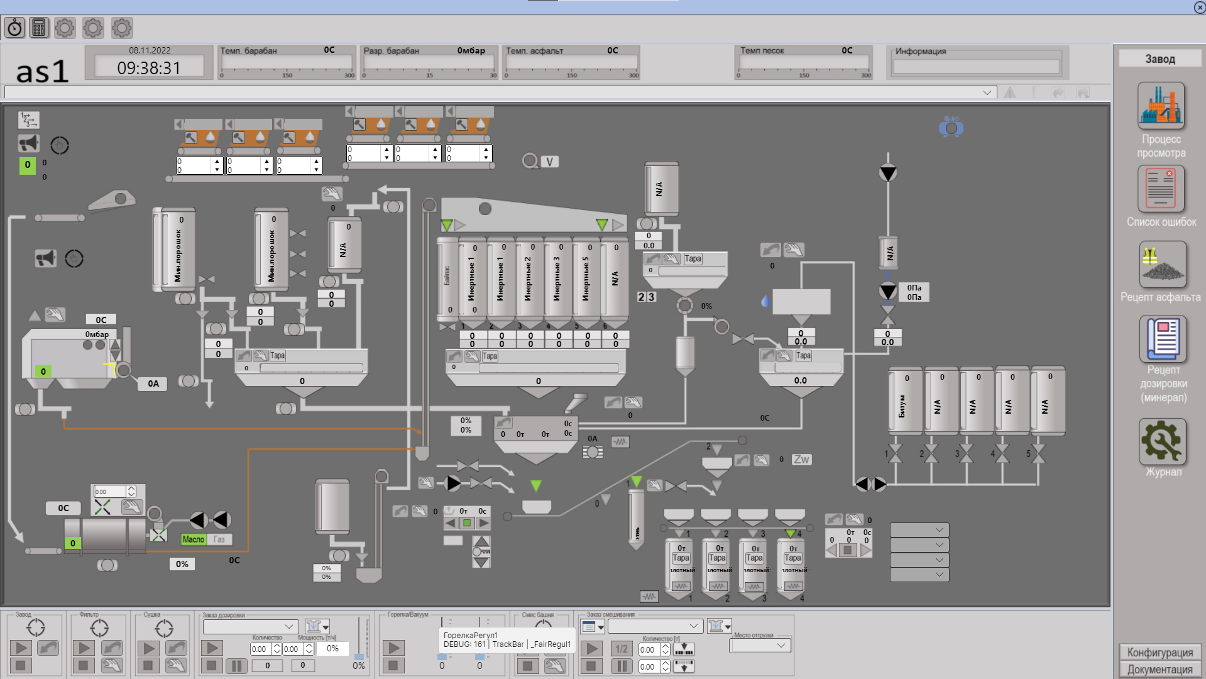Click the Информация text field

[977, 67]
